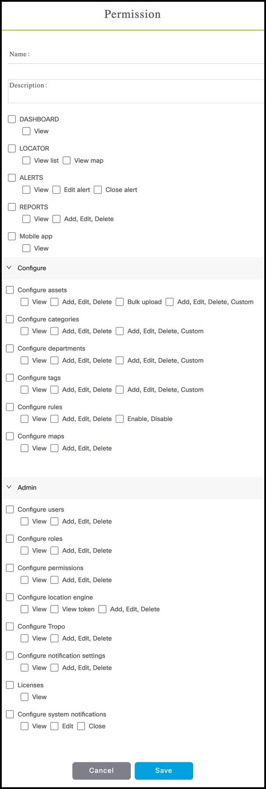The height and width of the screenshot is (789, 266).
Task: Enable View token for location engine
Action: (x=54, y=609)
